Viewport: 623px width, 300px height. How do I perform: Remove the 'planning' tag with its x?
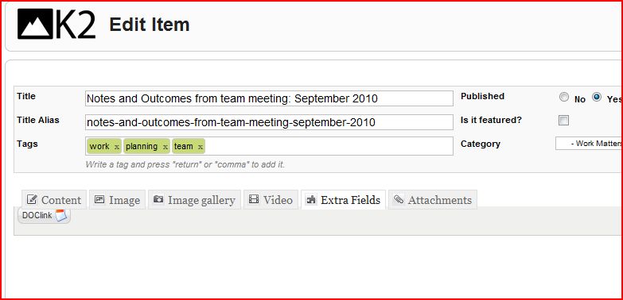(x=165, y=147)
